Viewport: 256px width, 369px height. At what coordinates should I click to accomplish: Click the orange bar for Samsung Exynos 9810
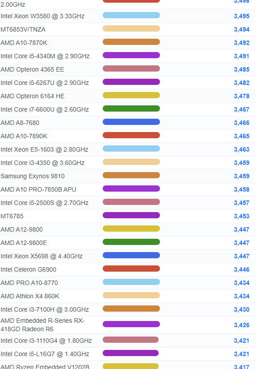pos(131,175)
